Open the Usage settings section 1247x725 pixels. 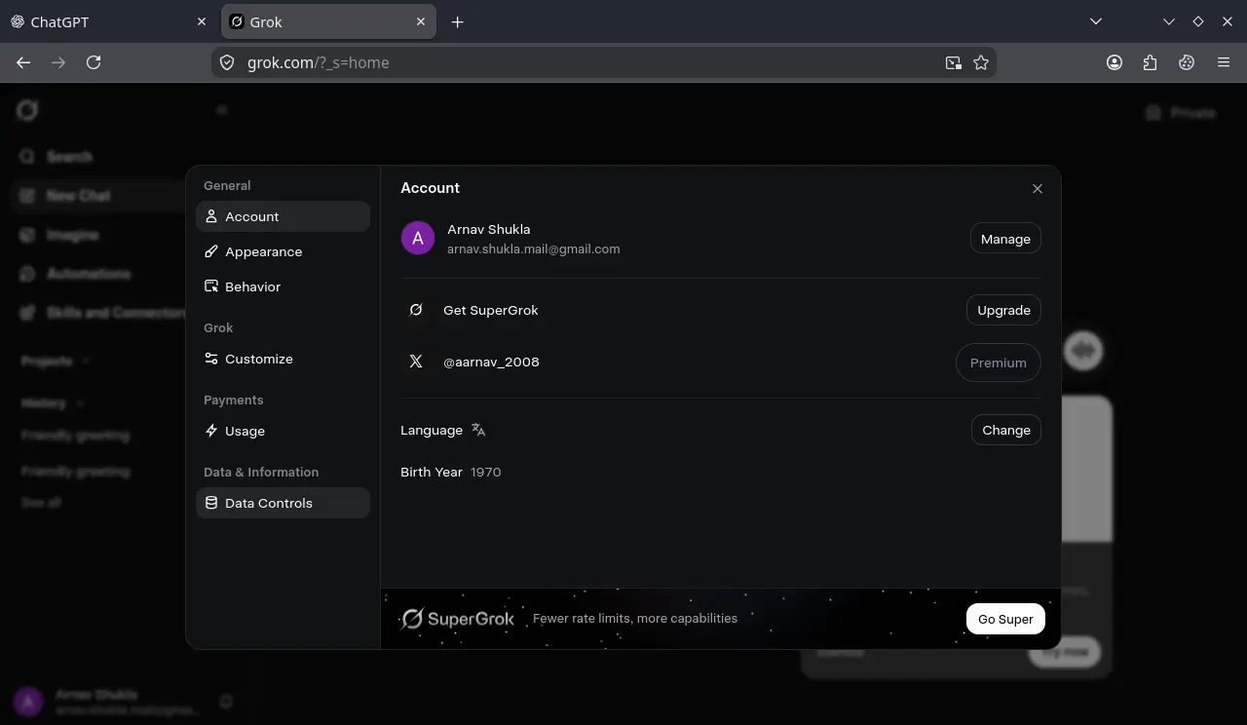tap(283, 431)
